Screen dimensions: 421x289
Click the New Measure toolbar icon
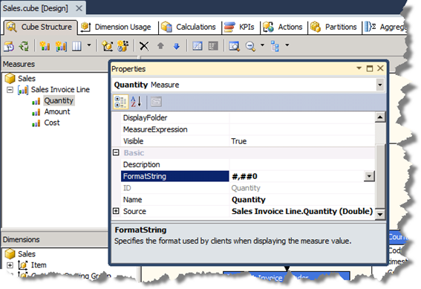(45, 46)
